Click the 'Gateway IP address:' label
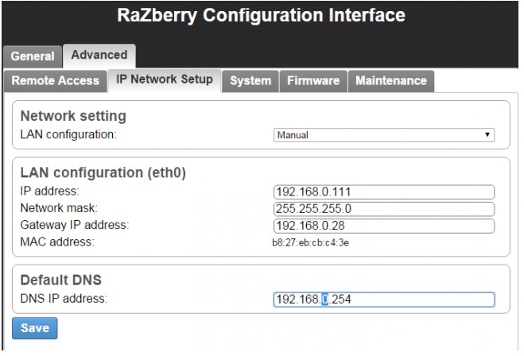The image size is (524, 356). click(75, 225)
